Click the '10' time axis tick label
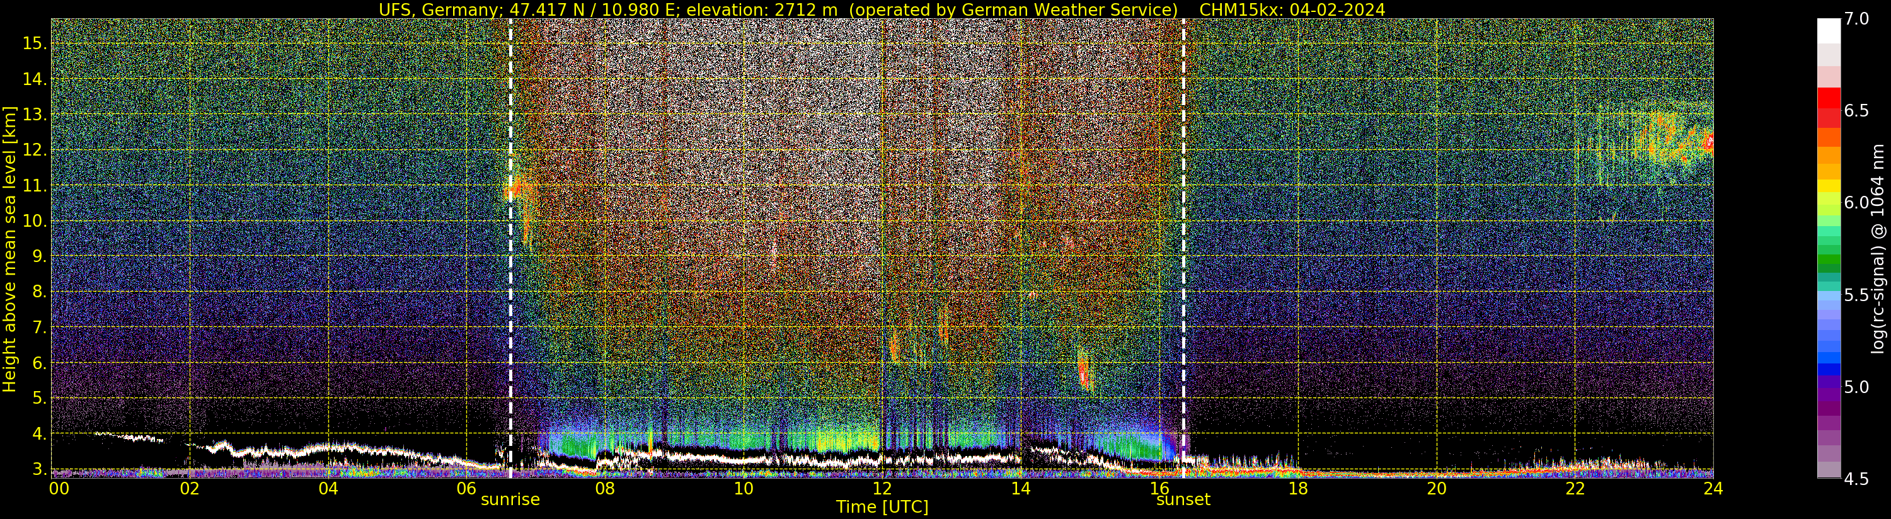Viewport: 1891px width, 519px height. point(744,488)
